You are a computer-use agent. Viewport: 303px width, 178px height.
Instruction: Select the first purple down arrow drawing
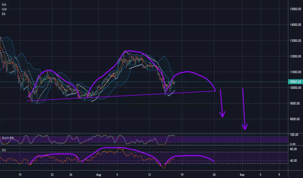[x=222, y=103]
